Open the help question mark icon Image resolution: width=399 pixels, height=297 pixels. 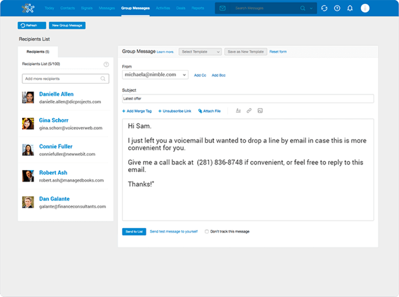pos(337,8)
